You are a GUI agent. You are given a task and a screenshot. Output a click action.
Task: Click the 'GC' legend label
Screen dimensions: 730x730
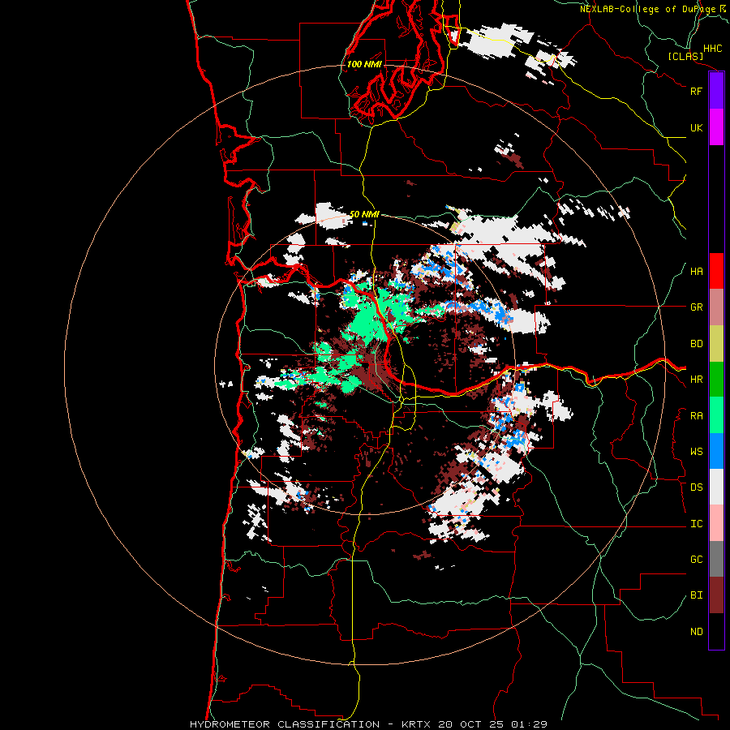tap(696, 560)
